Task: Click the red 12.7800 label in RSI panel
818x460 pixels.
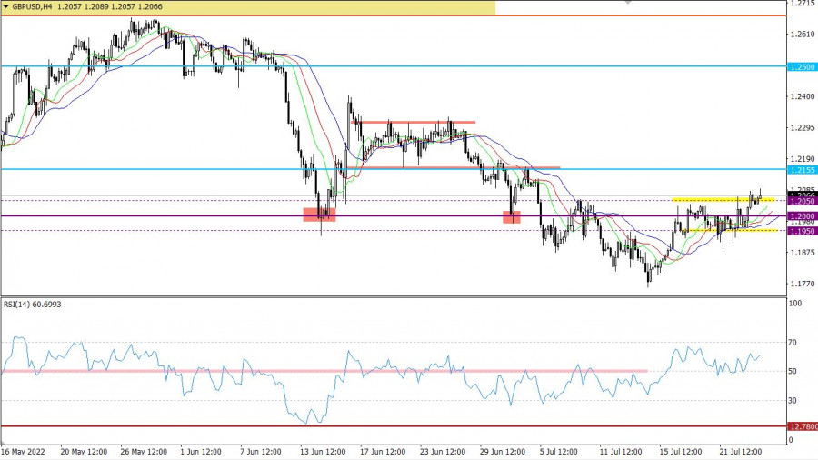Action: pyautogui.click(x=802, y=426)
